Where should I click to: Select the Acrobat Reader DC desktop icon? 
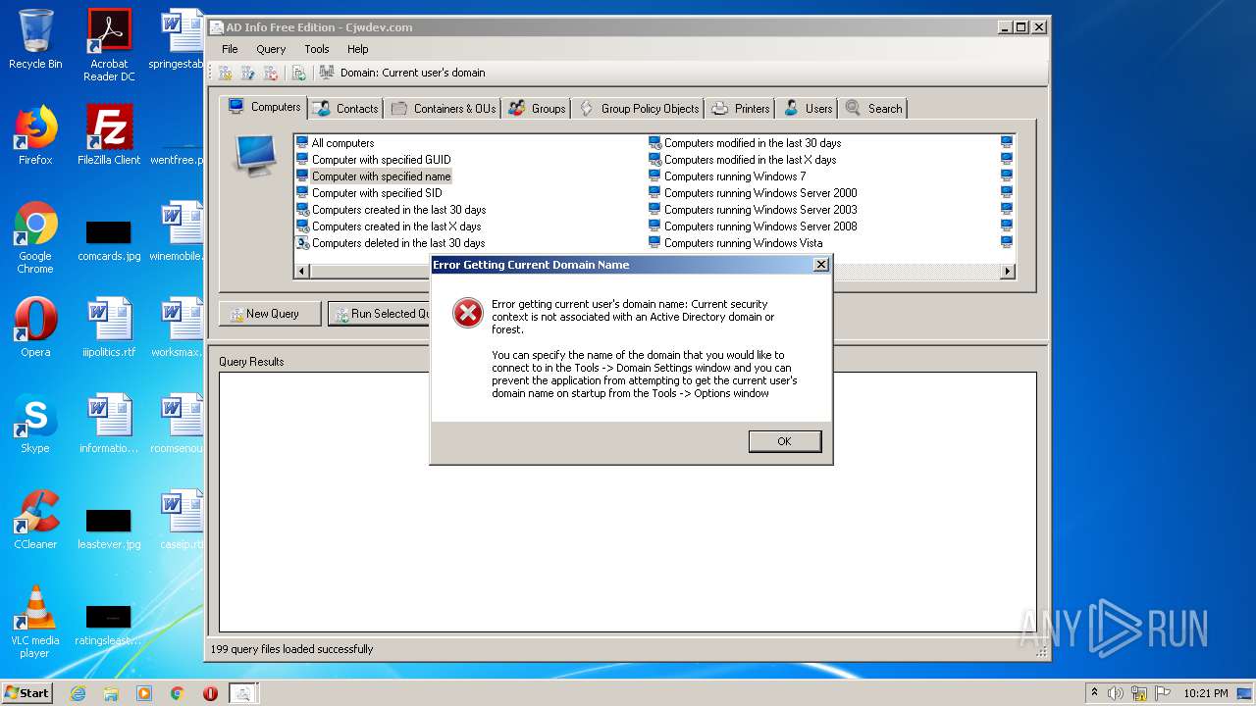[109, 45]
